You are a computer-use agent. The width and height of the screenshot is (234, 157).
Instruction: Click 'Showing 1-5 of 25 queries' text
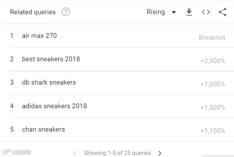coord(117,153)
